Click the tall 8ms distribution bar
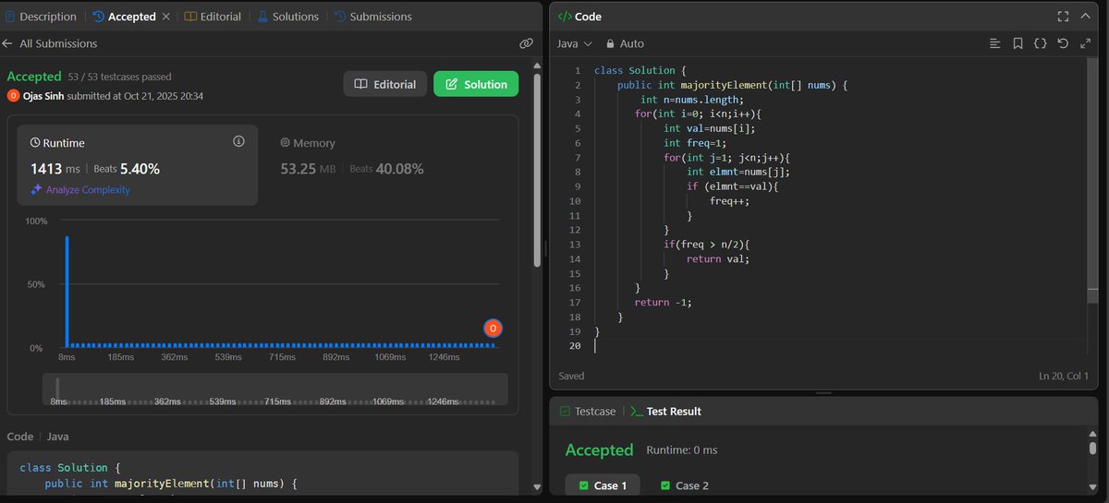This screenshot has height=503, width=1109. coord(67,291)
